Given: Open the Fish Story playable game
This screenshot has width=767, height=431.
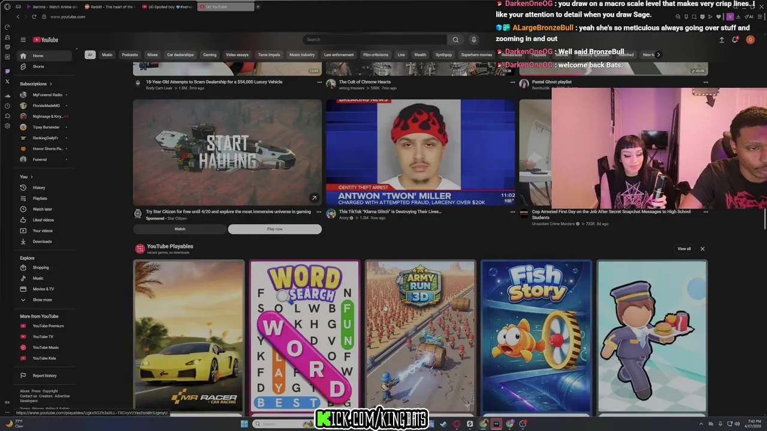Looking at the screenshot, I should (536, 336).
